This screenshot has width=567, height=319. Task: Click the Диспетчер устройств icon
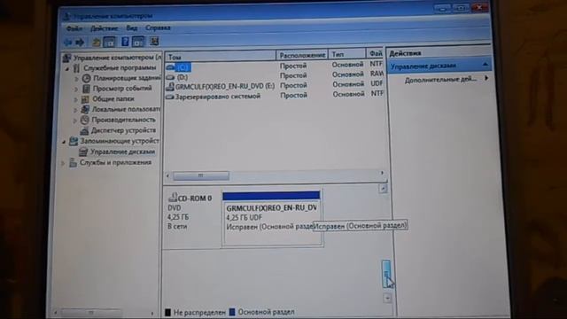85,130
